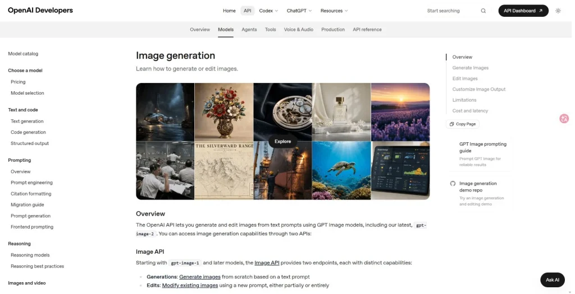Switch to the Production tab
The height and width of the screenshot is (294, 575).
point(333,30)
